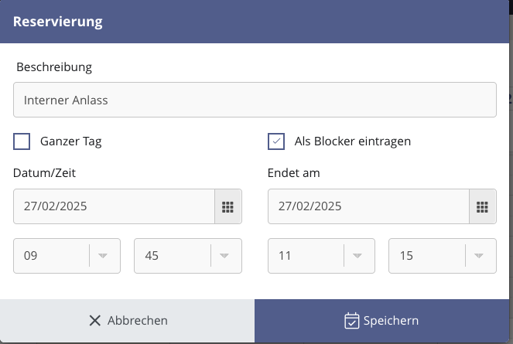Click the Ganzer Tag label text

[70, 141]
